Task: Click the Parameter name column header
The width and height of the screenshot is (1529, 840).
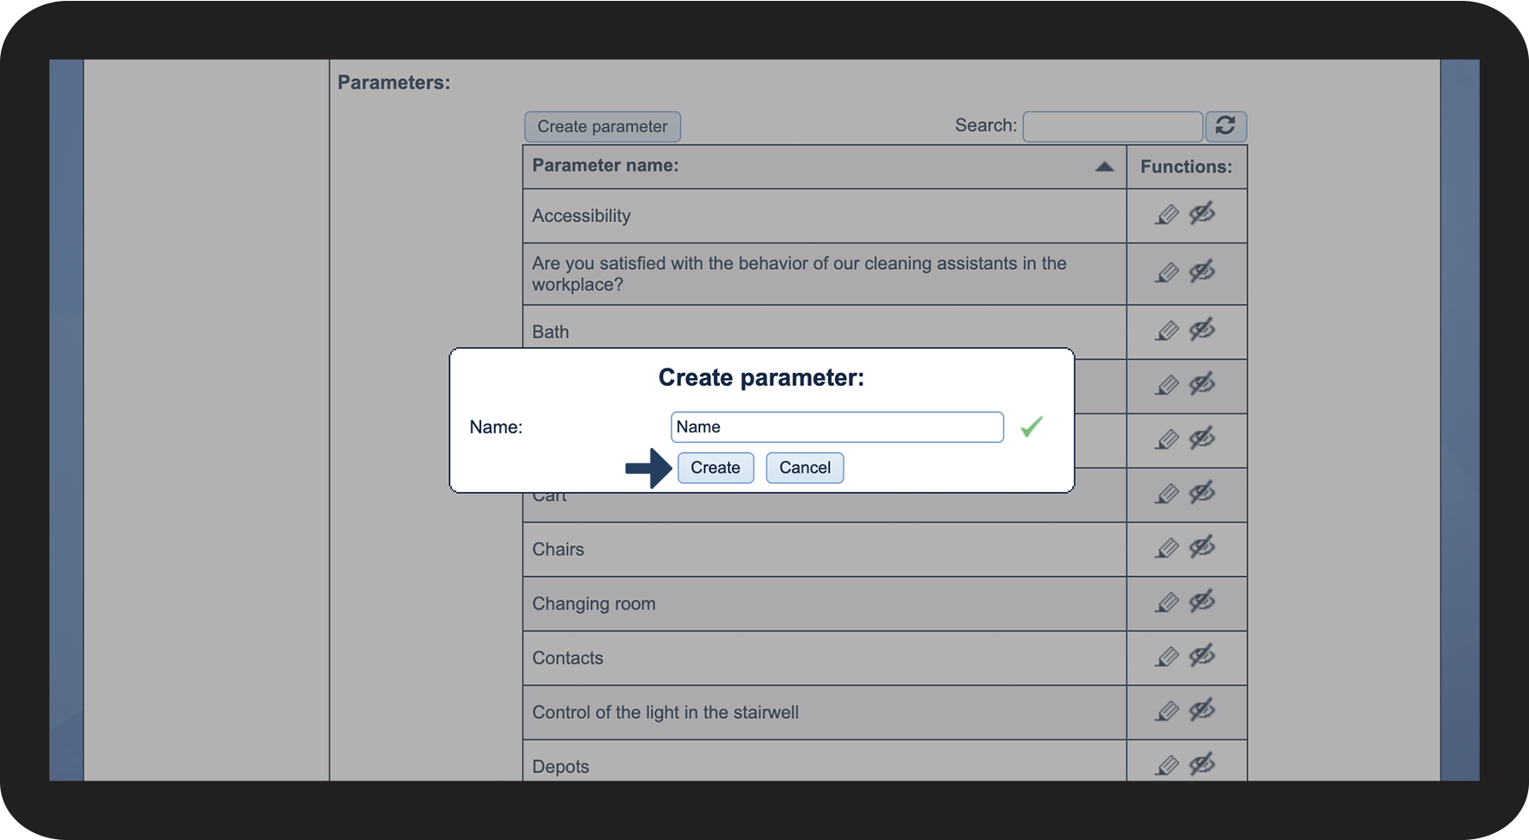Action: 606,166
